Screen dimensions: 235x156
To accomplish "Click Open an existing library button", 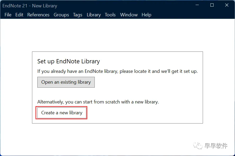I will click(66, 82).
